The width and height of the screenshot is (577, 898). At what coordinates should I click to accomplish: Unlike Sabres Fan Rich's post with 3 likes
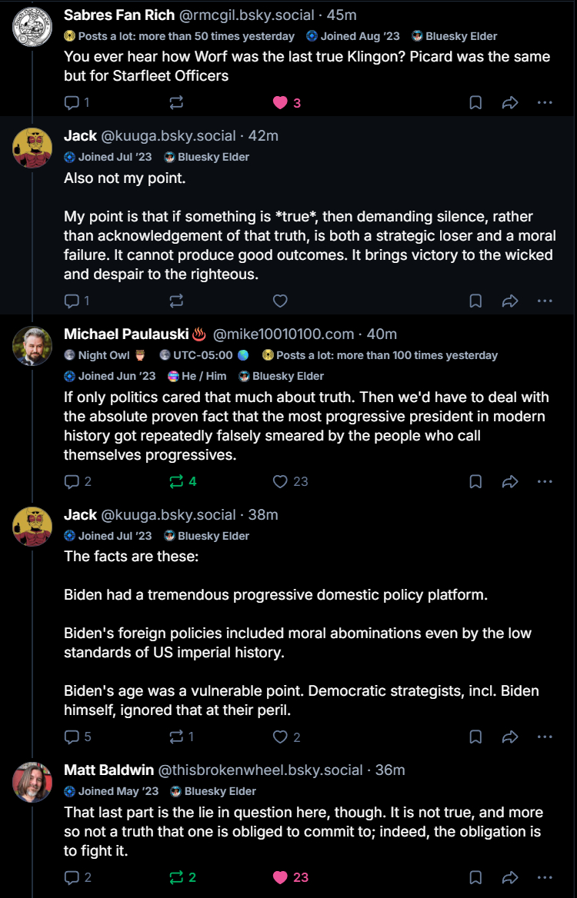(x=281, y=103)
